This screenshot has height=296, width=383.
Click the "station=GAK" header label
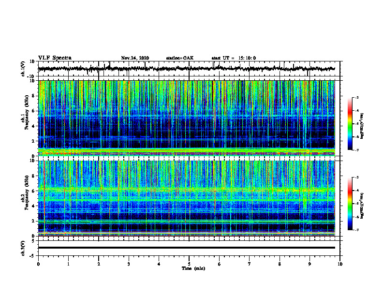[180, 58]
